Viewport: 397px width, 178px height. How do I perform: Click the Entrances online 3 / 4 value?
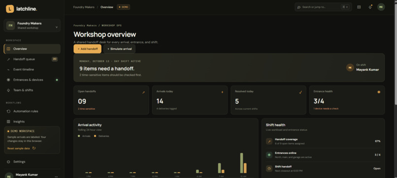point(377,155)
